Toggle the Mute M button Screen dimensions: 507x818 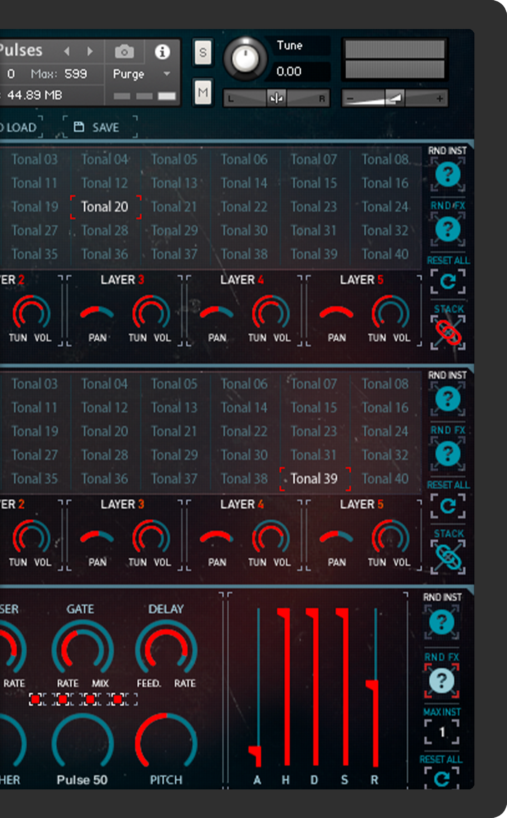[203, 93]
